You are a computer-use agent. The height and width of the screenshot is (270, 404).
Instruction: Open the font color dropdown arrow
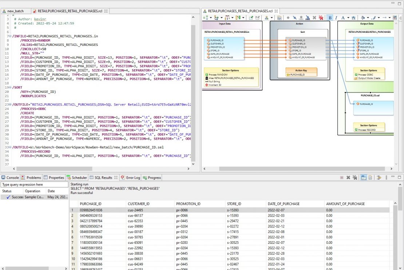[348, 17]
